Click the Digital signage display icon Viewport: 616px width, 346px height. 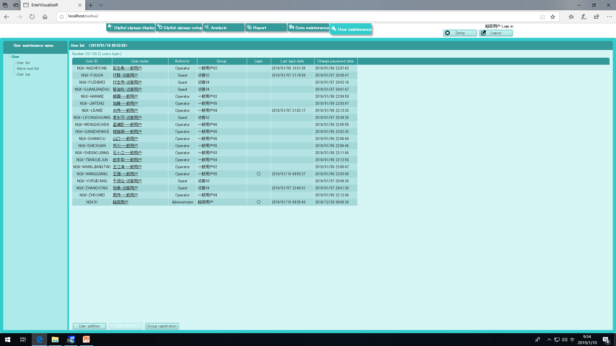pyautogui.click(x=110, y=27)
